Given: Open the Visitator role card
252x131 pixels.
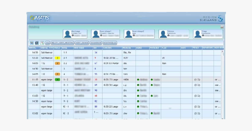Looking at the screenshot, I should (174, 34).
